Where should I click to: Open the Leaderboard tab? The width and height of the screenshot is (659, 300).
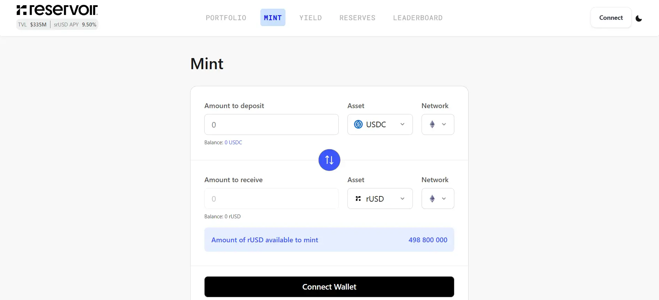[x=418, y=18]
